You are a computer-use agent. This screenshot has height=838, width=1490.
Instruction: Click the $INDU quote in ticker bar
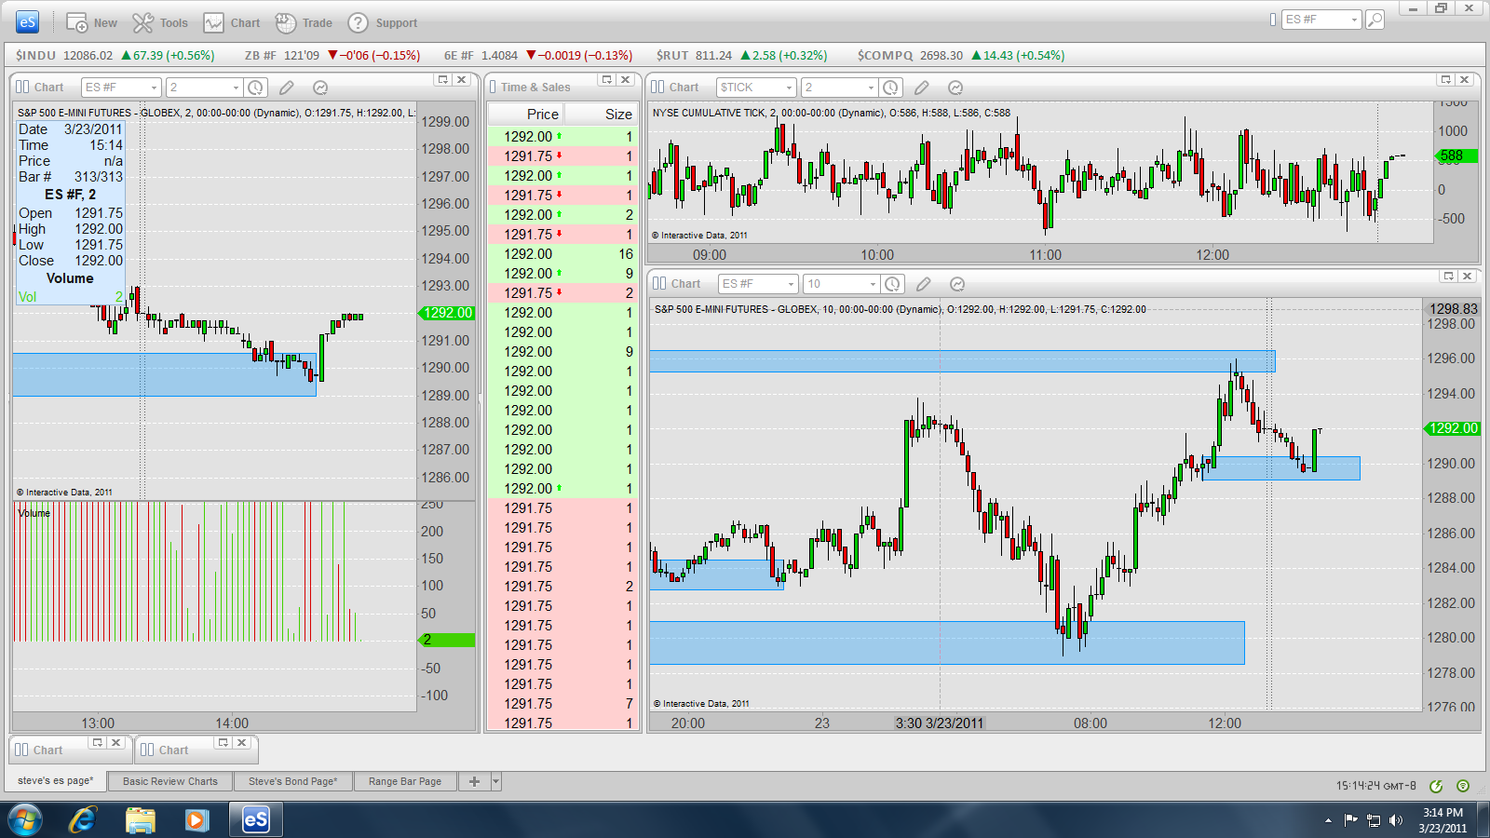(115, 55)
